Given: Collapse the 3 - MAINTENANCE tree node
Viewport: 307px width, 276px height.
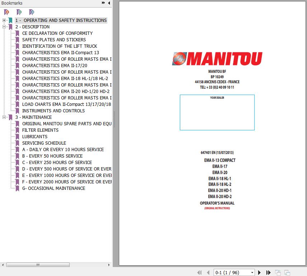Looking at the screenshot, I should click(4, 117).
